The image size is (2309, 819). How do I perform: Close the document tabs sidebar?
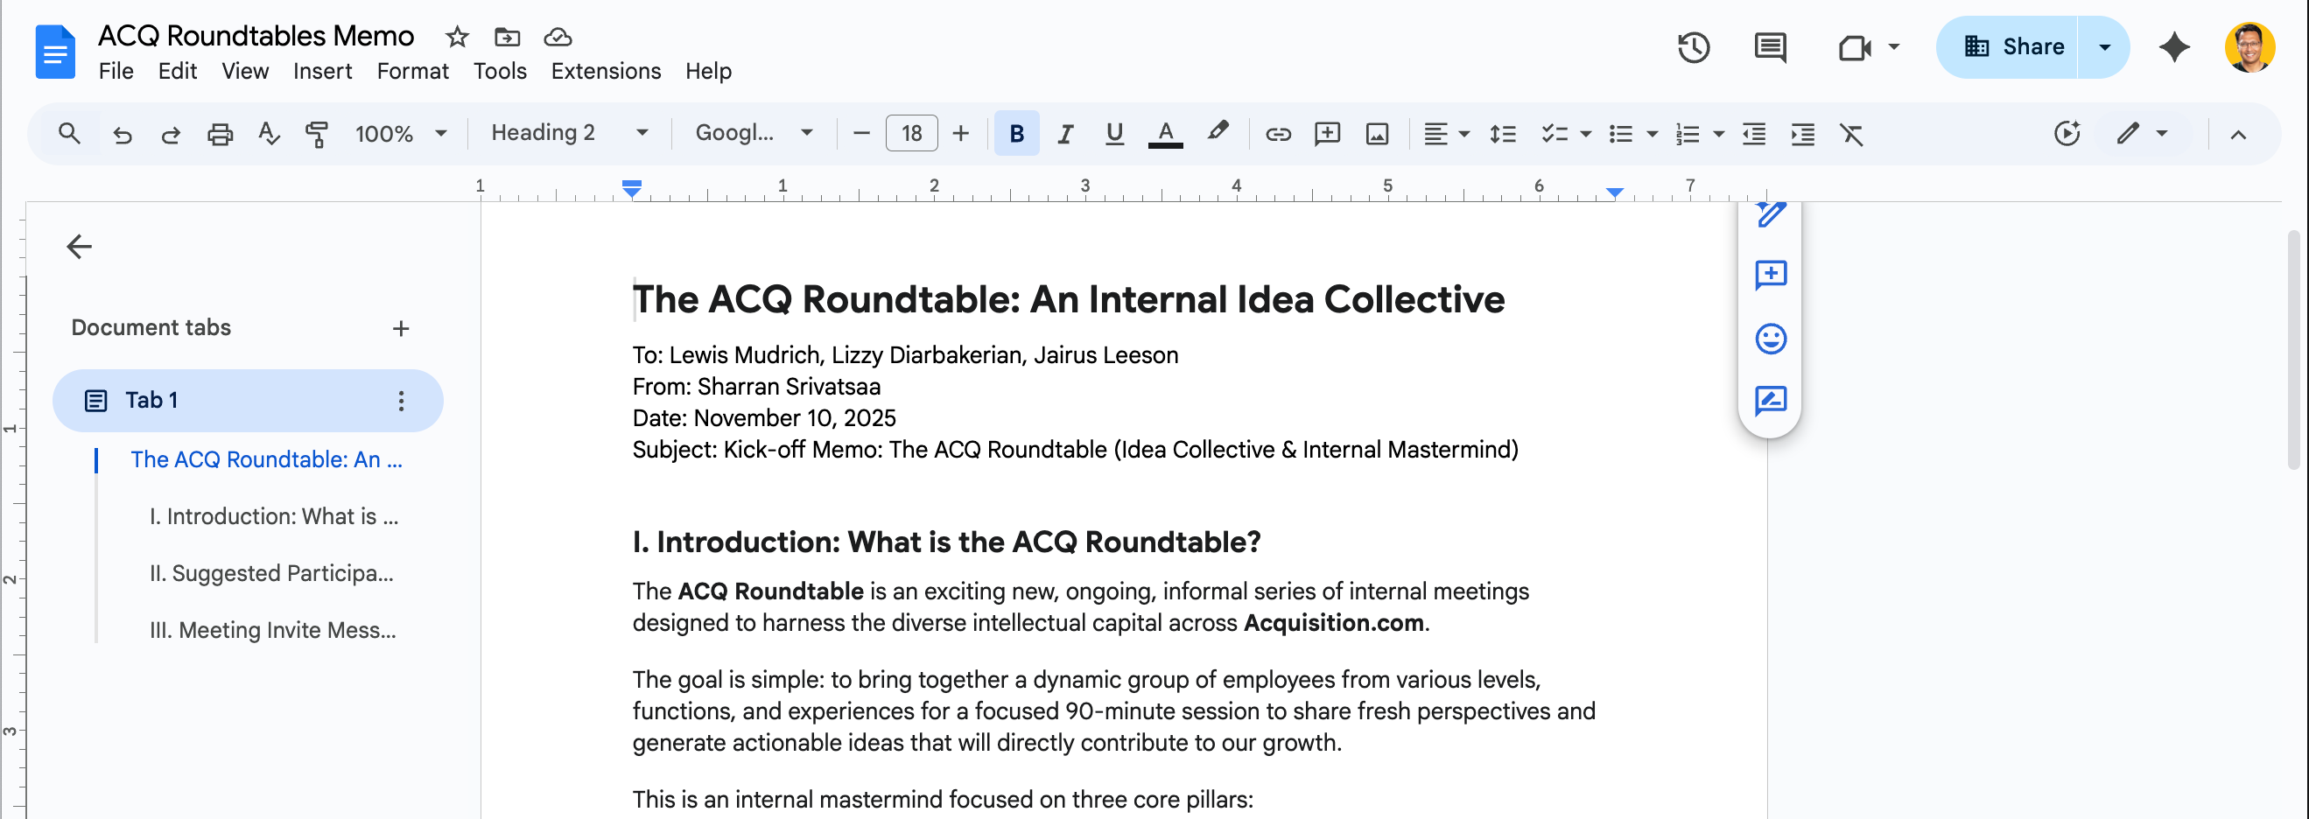coord(79,247)
